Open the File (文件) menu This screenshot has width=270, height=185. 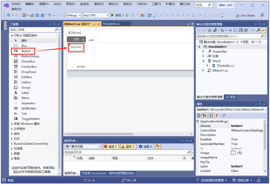pyautogui.click(x=16, y=4)
